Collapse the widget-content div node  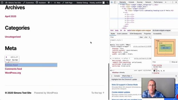click(122, 9)
